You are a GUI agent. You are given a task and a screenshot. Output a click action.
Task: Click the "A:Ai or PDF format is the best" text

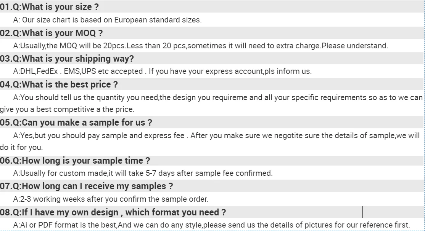64,225
